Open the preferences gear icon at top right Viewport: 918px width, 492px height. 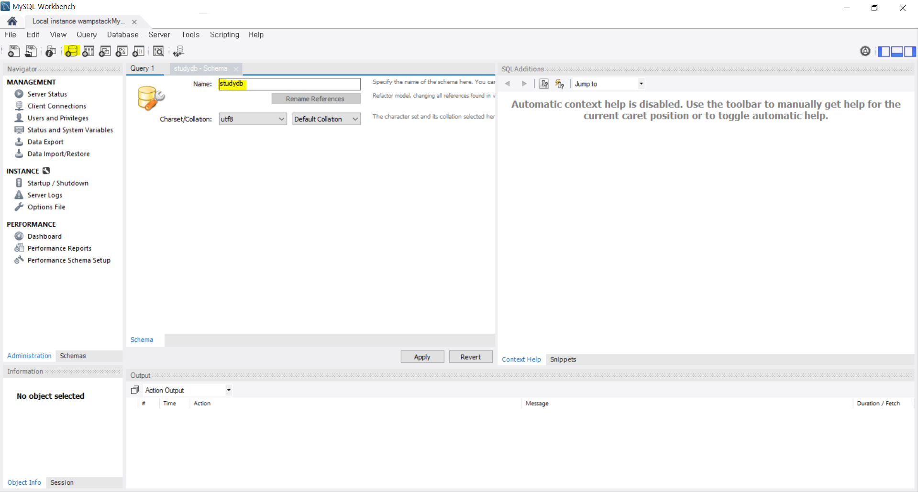pyautogui.click(x=865, y=51)
